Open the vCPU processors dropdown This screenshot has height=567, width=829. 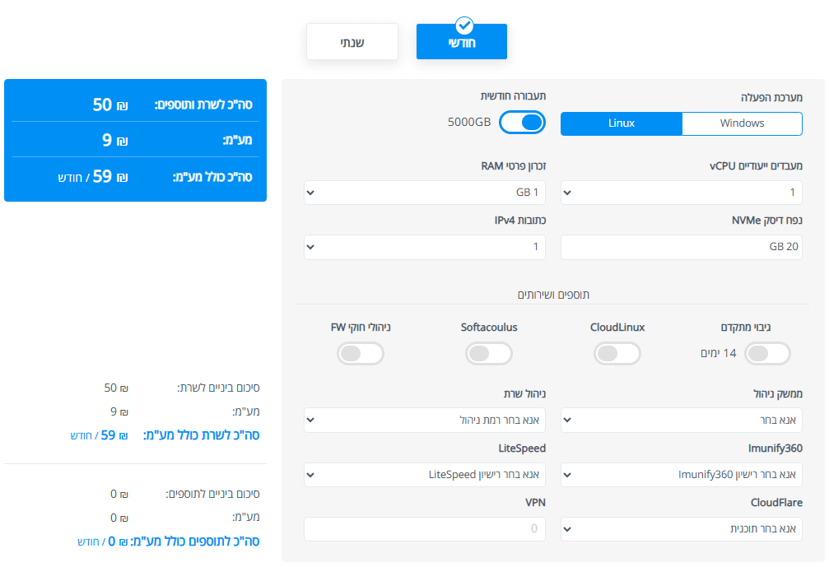[681, 192]
